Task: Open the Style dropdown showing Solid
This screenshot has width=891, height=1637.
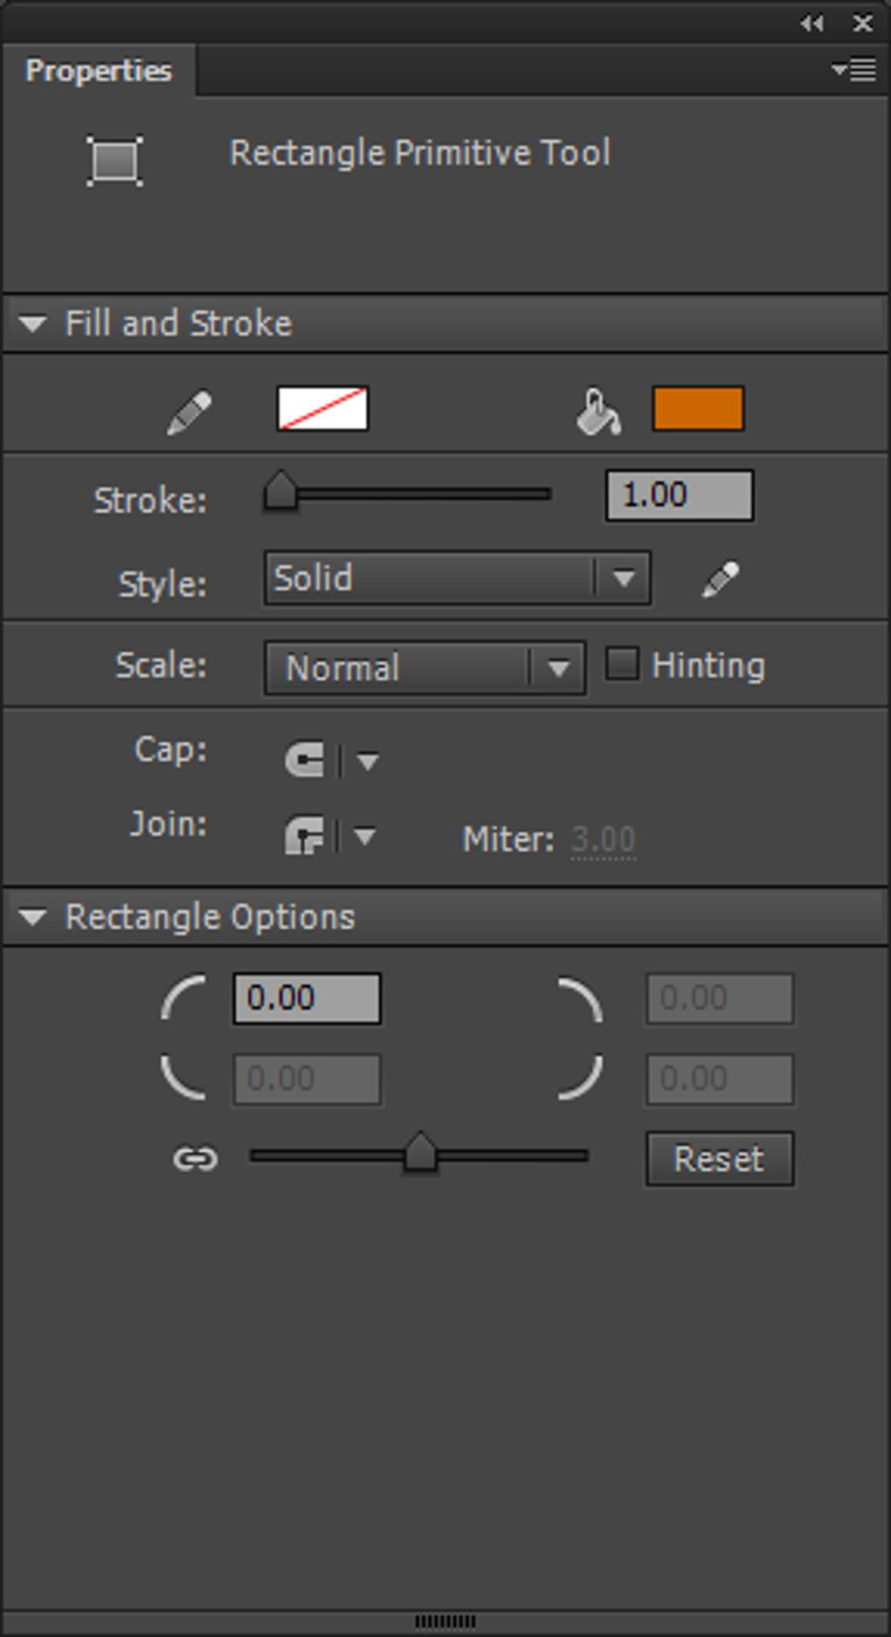Action: pos(457,579)
